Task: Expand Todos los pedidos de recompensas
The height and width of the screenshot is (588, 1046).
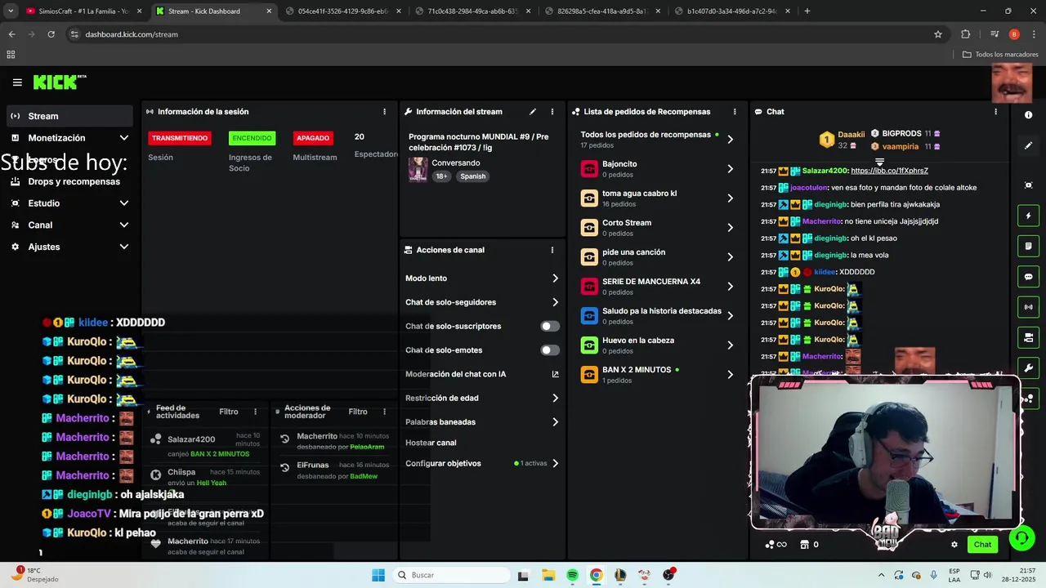Action: click(x=730, y=140)
